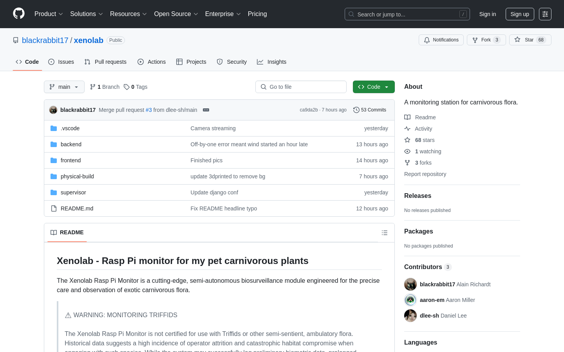
Task: Switch to the Pull requests tab
Action: click(x=105, y=62)
